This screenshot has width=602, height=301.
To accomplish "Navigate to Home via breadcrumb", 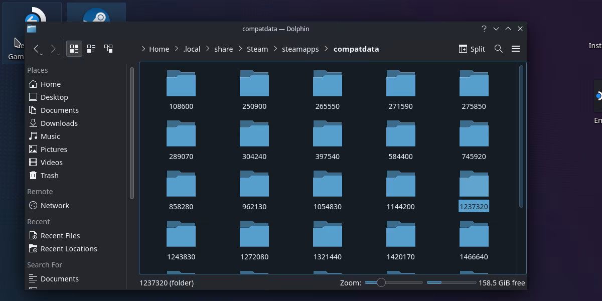I will pos(159,49).
